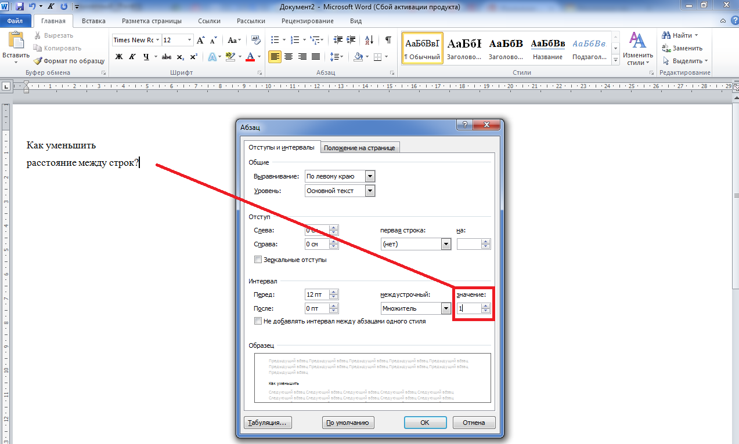Save the document from quick access toolbar
This screenshot has height=444, width=739.
pos(20,7)
